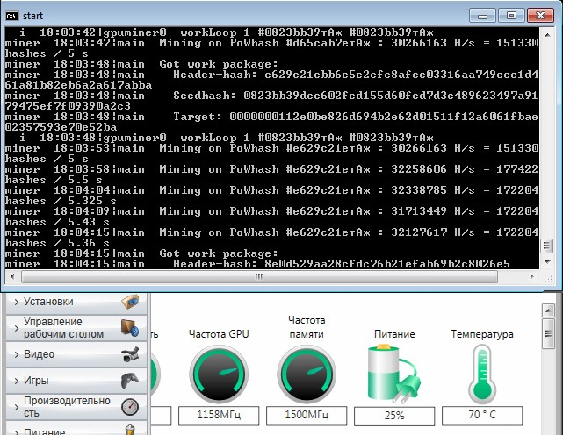Viewport: 563px width, 435px height.
Task: Click the memory clock gauge icon
Action: coord(307,373)
